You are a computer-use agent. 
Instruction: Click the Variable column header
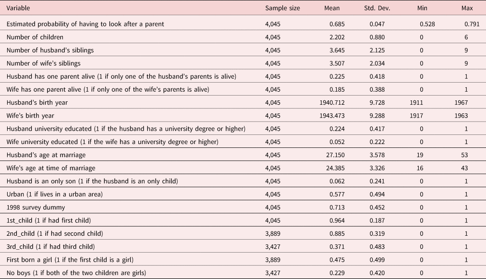point(18,8)
